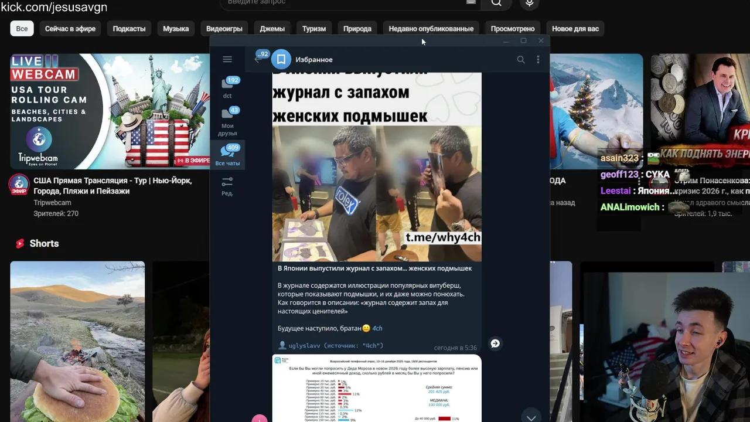
Task: Open the snowy mountain Christmas tree video
Action: tap(596, 111)
